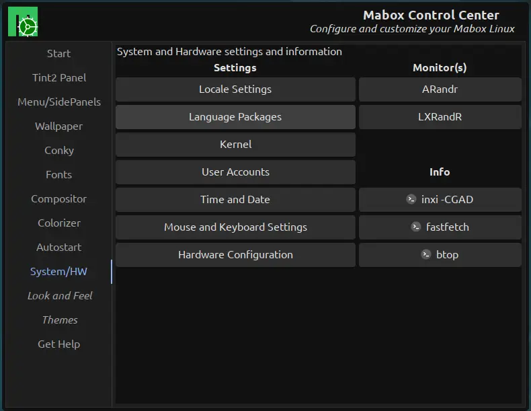Screen dimensions: 531x411
Task: Switch to the Start tab
Action: tap(58, 54)
